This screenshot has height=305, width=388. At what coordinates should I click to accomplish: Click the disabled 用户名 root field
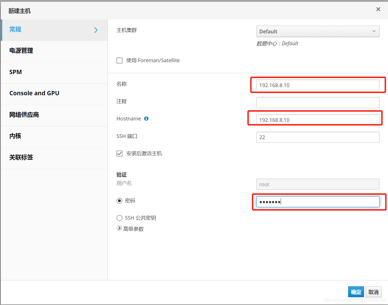(318, 184)
